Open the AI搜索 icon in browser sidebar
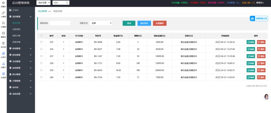 coord(3,23)
